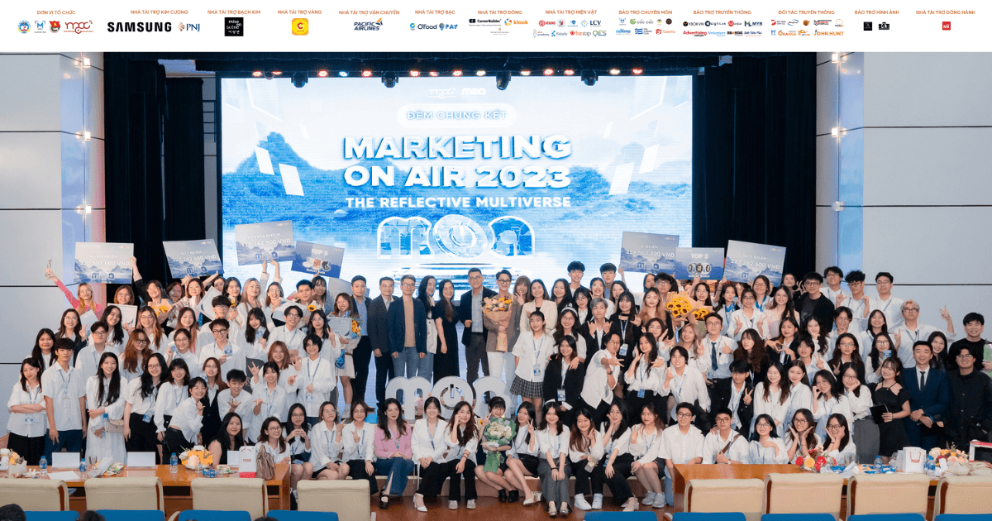Click the 'ĐỐI TÁC TRUYỀN THÔNG' heading

pyautogui.click(x=806, y=12)
